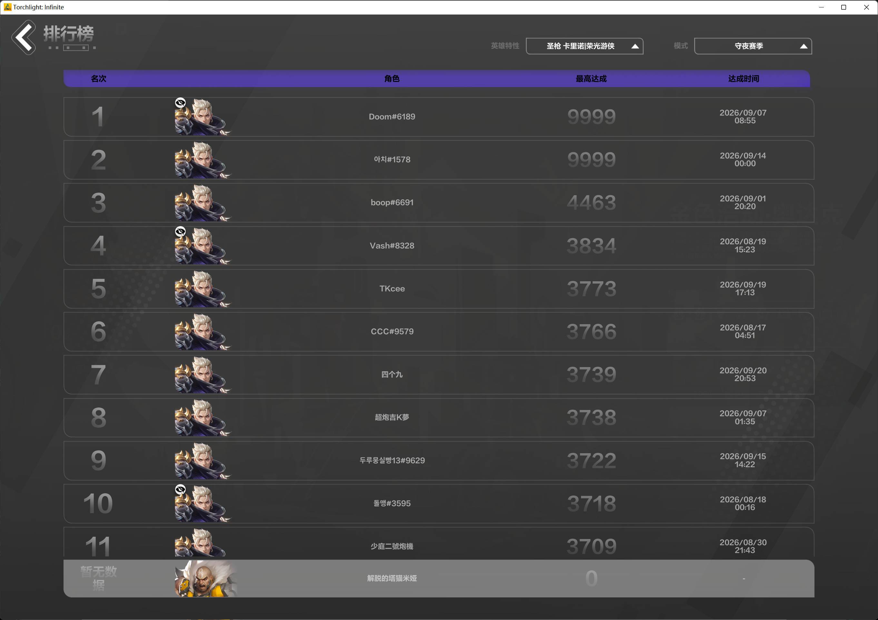Click the date 2026/08/17 04:51
This screenshot has width=878, height=620.
tap(744, 331)
